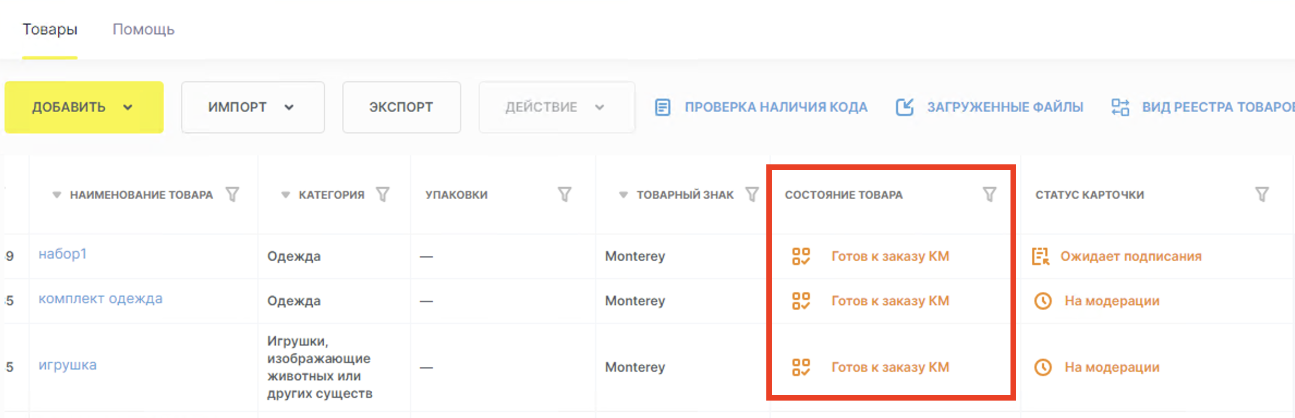This screenshot has width=1295, height=418.
Task: Open the ДЕЙСТВИЕ dropdown
Action: [x=556, y=107]
